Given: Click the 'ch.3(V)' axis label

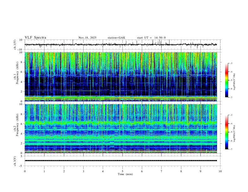Looking at the screenshot, I should 15,161.
